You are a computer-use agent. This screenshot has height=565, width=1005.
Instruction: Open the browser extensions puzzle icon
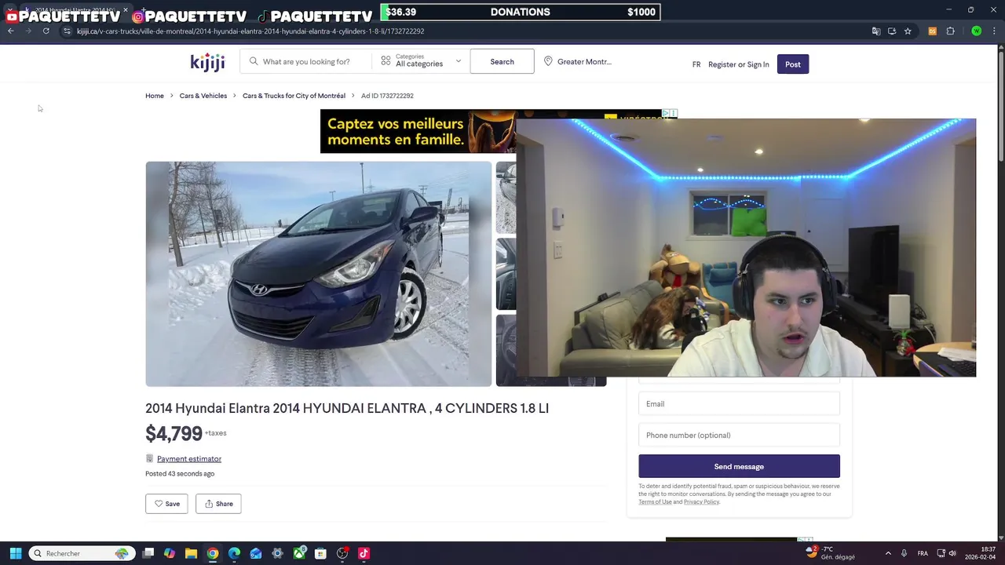(950, 31)
